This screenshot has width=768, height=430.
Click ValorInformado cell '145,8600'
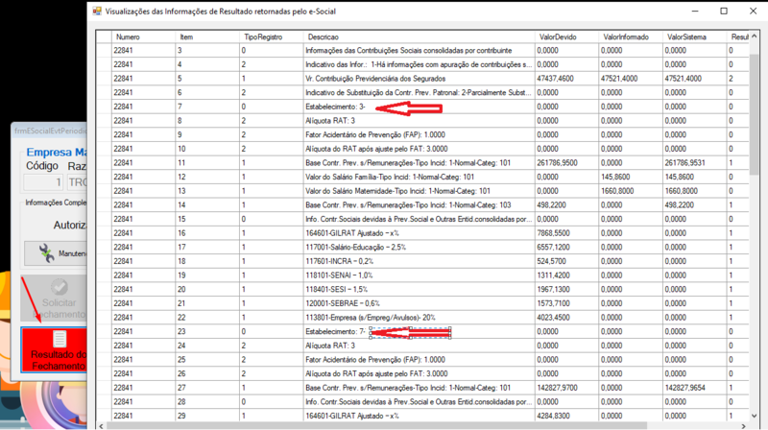click(x=631, y=177)
